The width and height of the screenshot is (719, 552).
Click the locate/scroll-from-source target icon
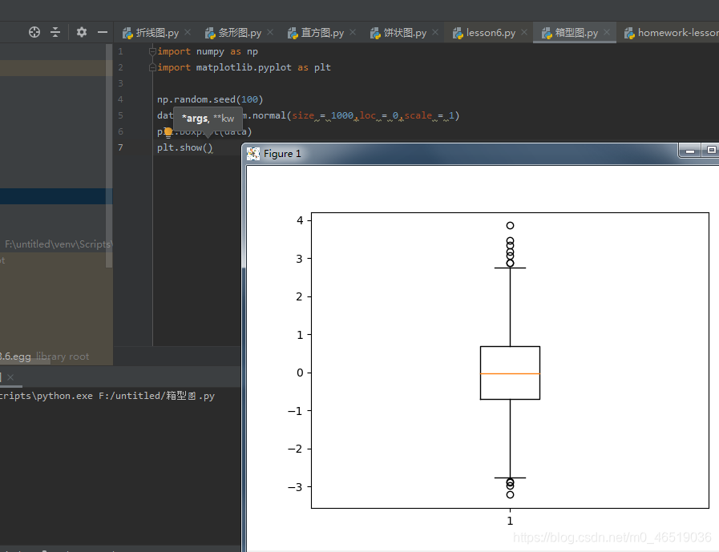(34, 32)
